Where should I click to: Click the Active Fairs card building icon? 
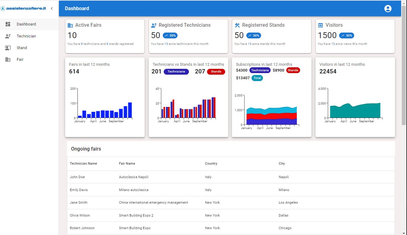[x=70, y=25]
